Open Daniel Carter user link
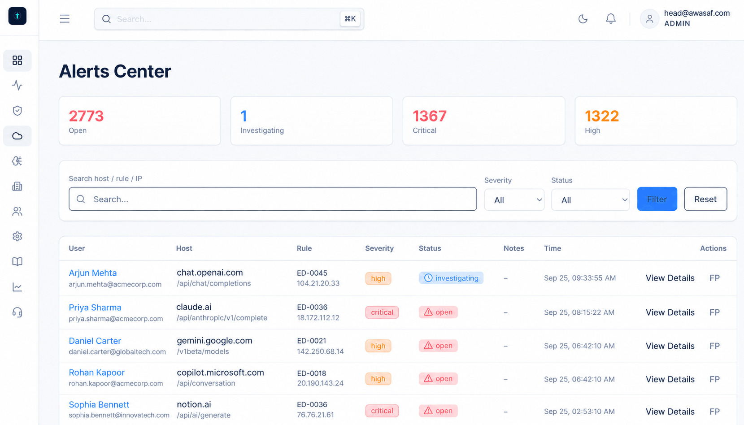Viewport: 744px width, 425px height. tap(95, 341)
